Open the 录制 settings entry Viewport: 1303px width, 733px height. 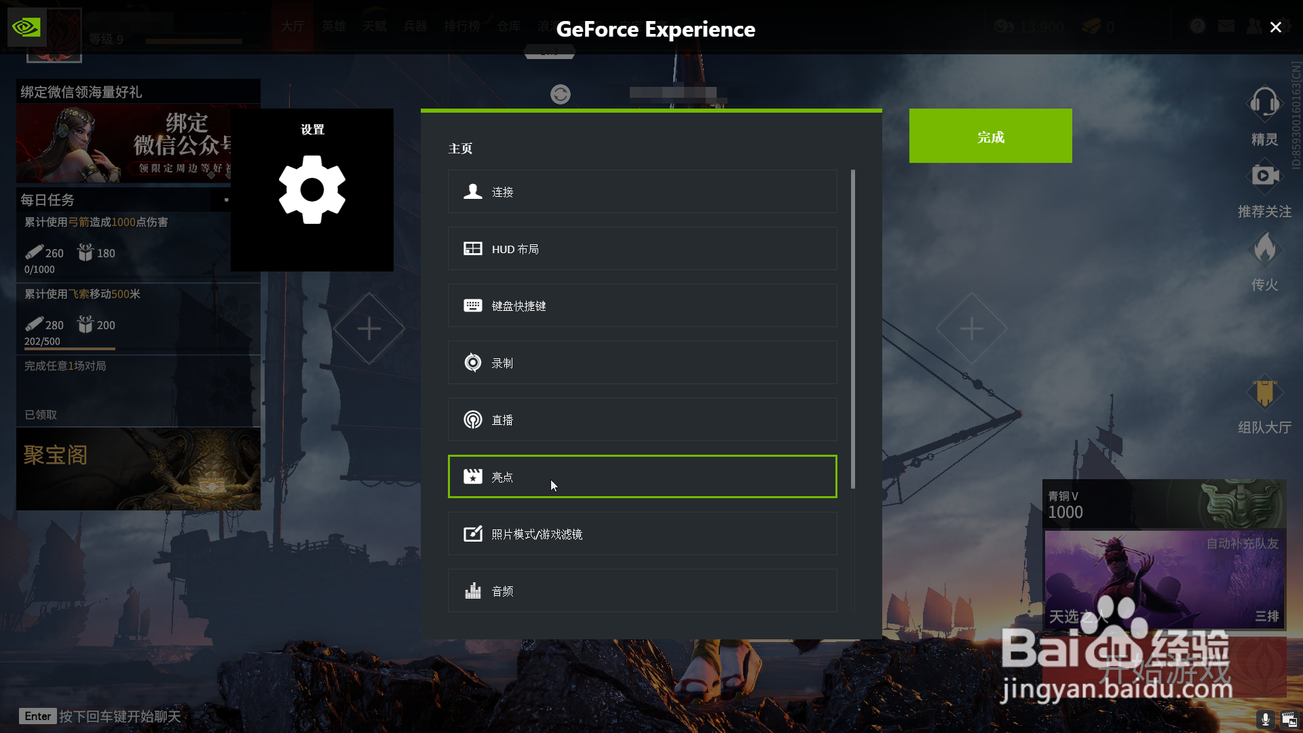(x=642, y=362)
